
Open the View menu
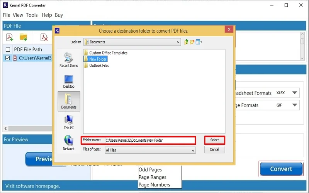(18, 15)
